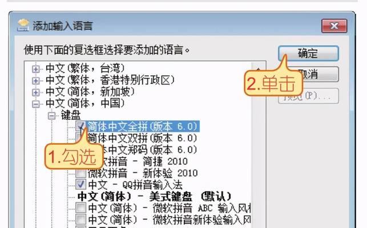The width and height of the screenshot is (367, 228).
Task: Uncheck 简体中文全拼(版本 6.0) checkbox
Action: [80, 127]
